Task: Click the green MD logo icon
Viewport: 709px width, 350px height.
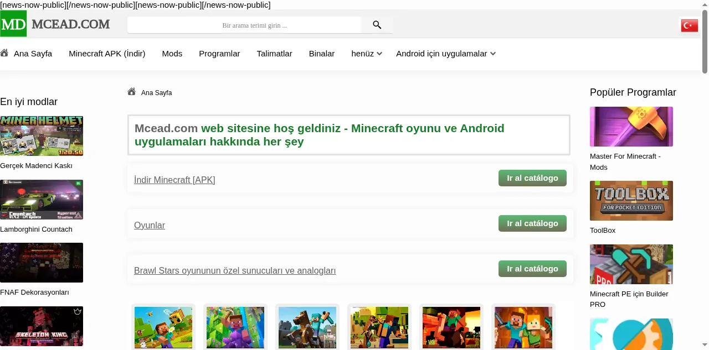Action: coord(13,24)
